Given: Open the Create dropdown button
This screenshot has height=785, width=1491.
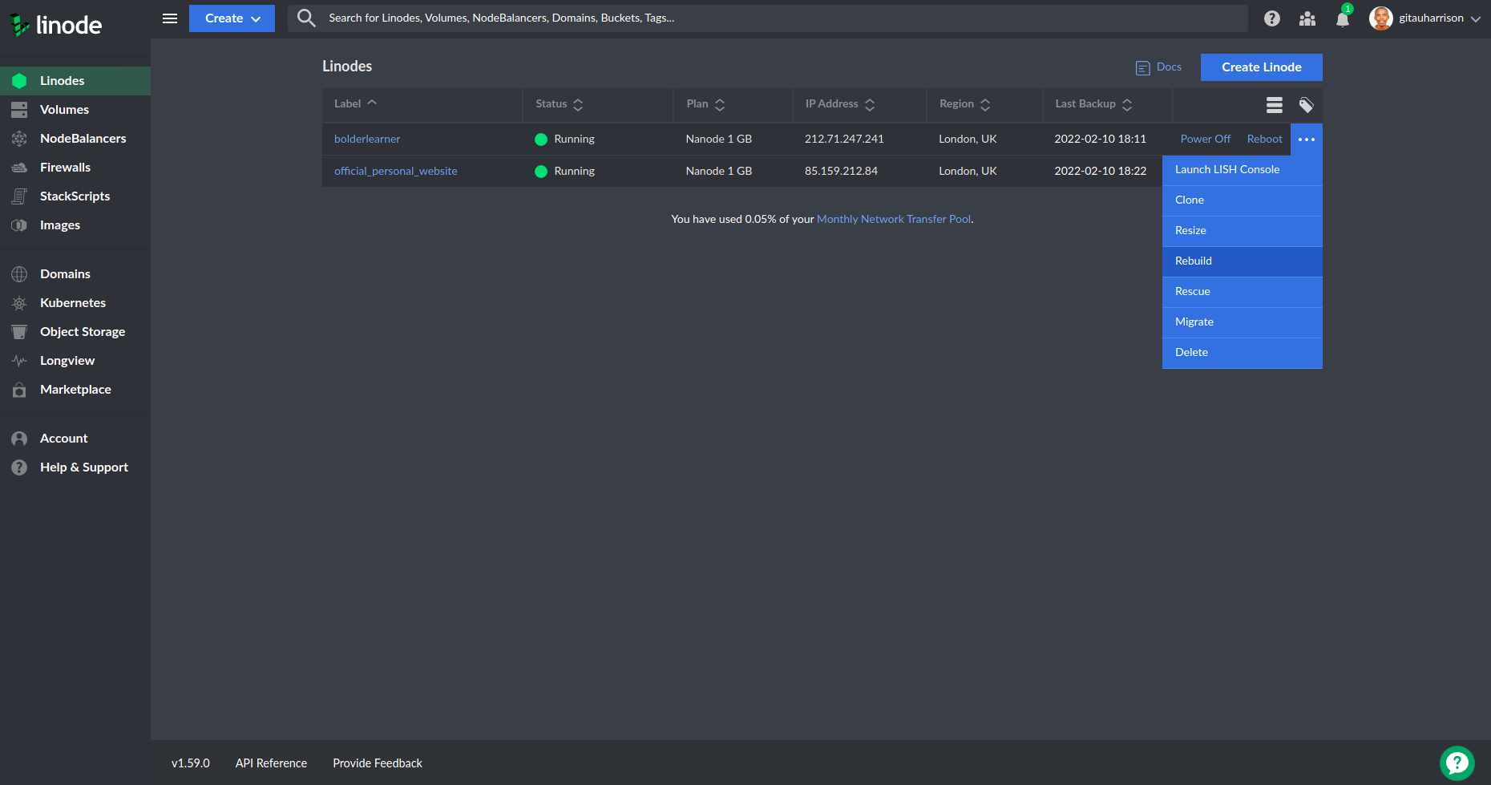Looking at the screenshot, I should pos(232,18).
